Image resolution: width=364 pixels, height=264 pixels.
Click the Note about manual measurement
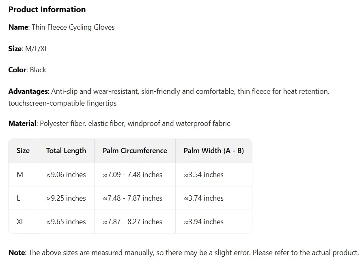(183, 253)
